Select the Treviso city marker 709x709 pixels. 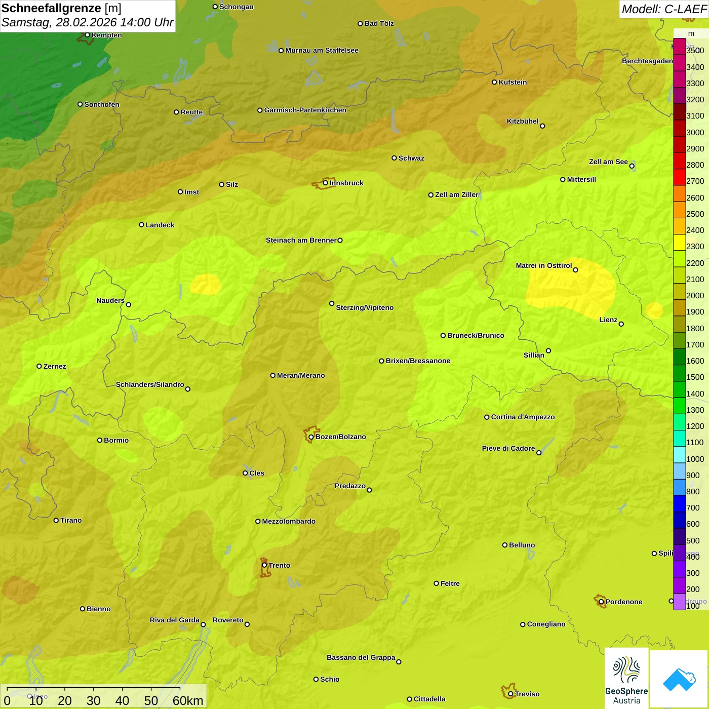coord(510,694)
